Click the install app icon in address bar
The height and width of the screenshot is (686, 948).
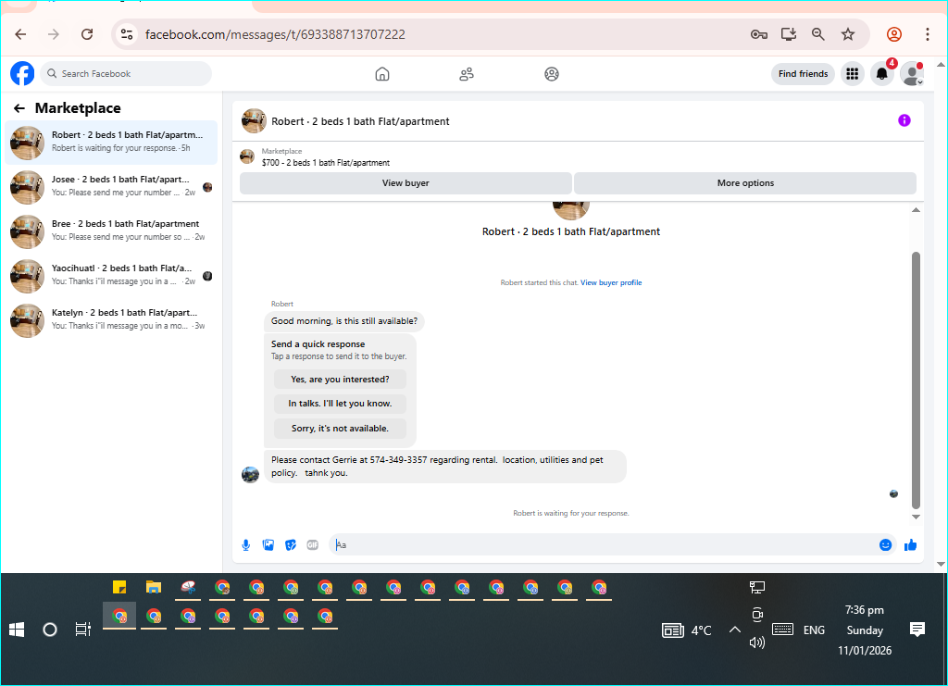click(x=789, y=34)
